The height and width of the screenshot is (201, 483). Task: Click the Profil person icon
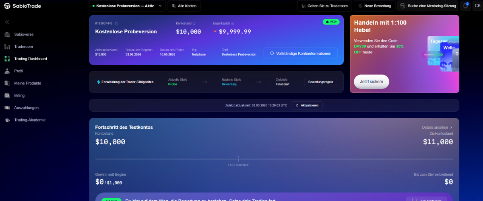7,71
